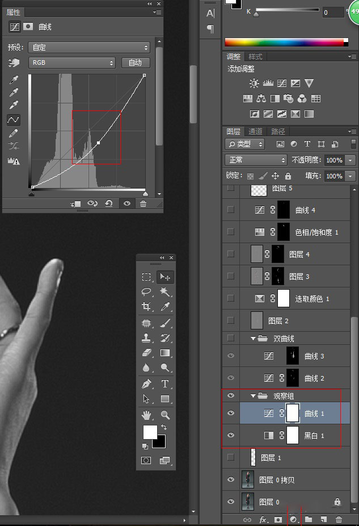This screenshot has height=526, width=359.
Task: Click the color spectrum ramp
Action: pos(286,42)
